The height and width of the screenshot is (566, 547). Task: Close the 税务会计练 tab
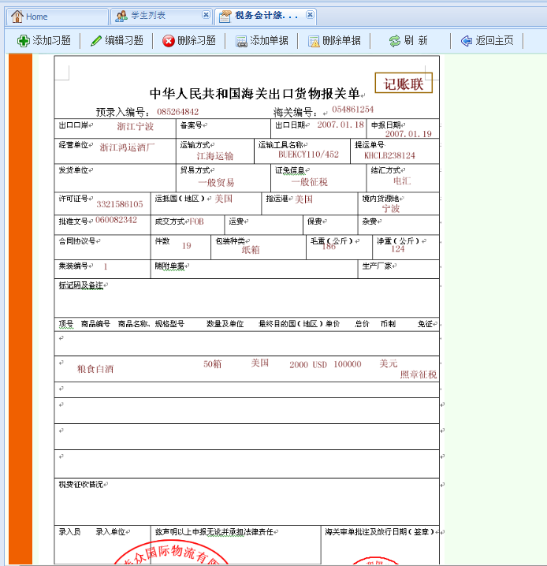310,14
